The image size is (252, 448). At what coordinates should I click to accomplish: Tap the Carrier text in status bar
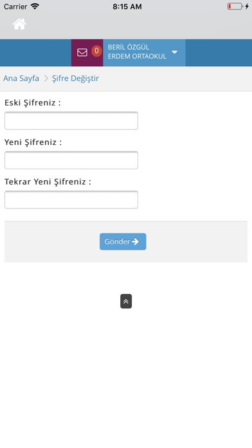click(15, 6)
